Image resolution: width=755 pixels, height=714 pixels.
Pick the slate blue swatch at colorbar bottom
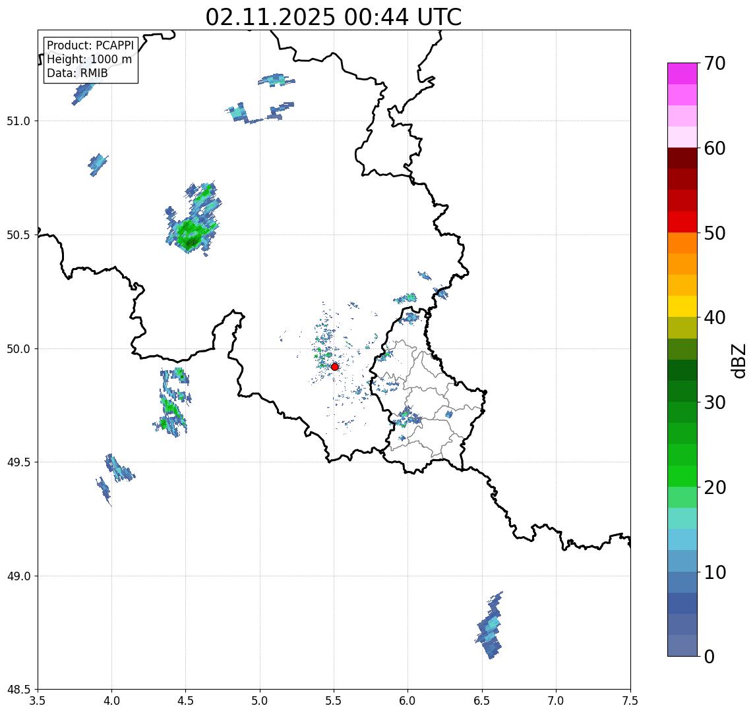click(x=682, y=645)
